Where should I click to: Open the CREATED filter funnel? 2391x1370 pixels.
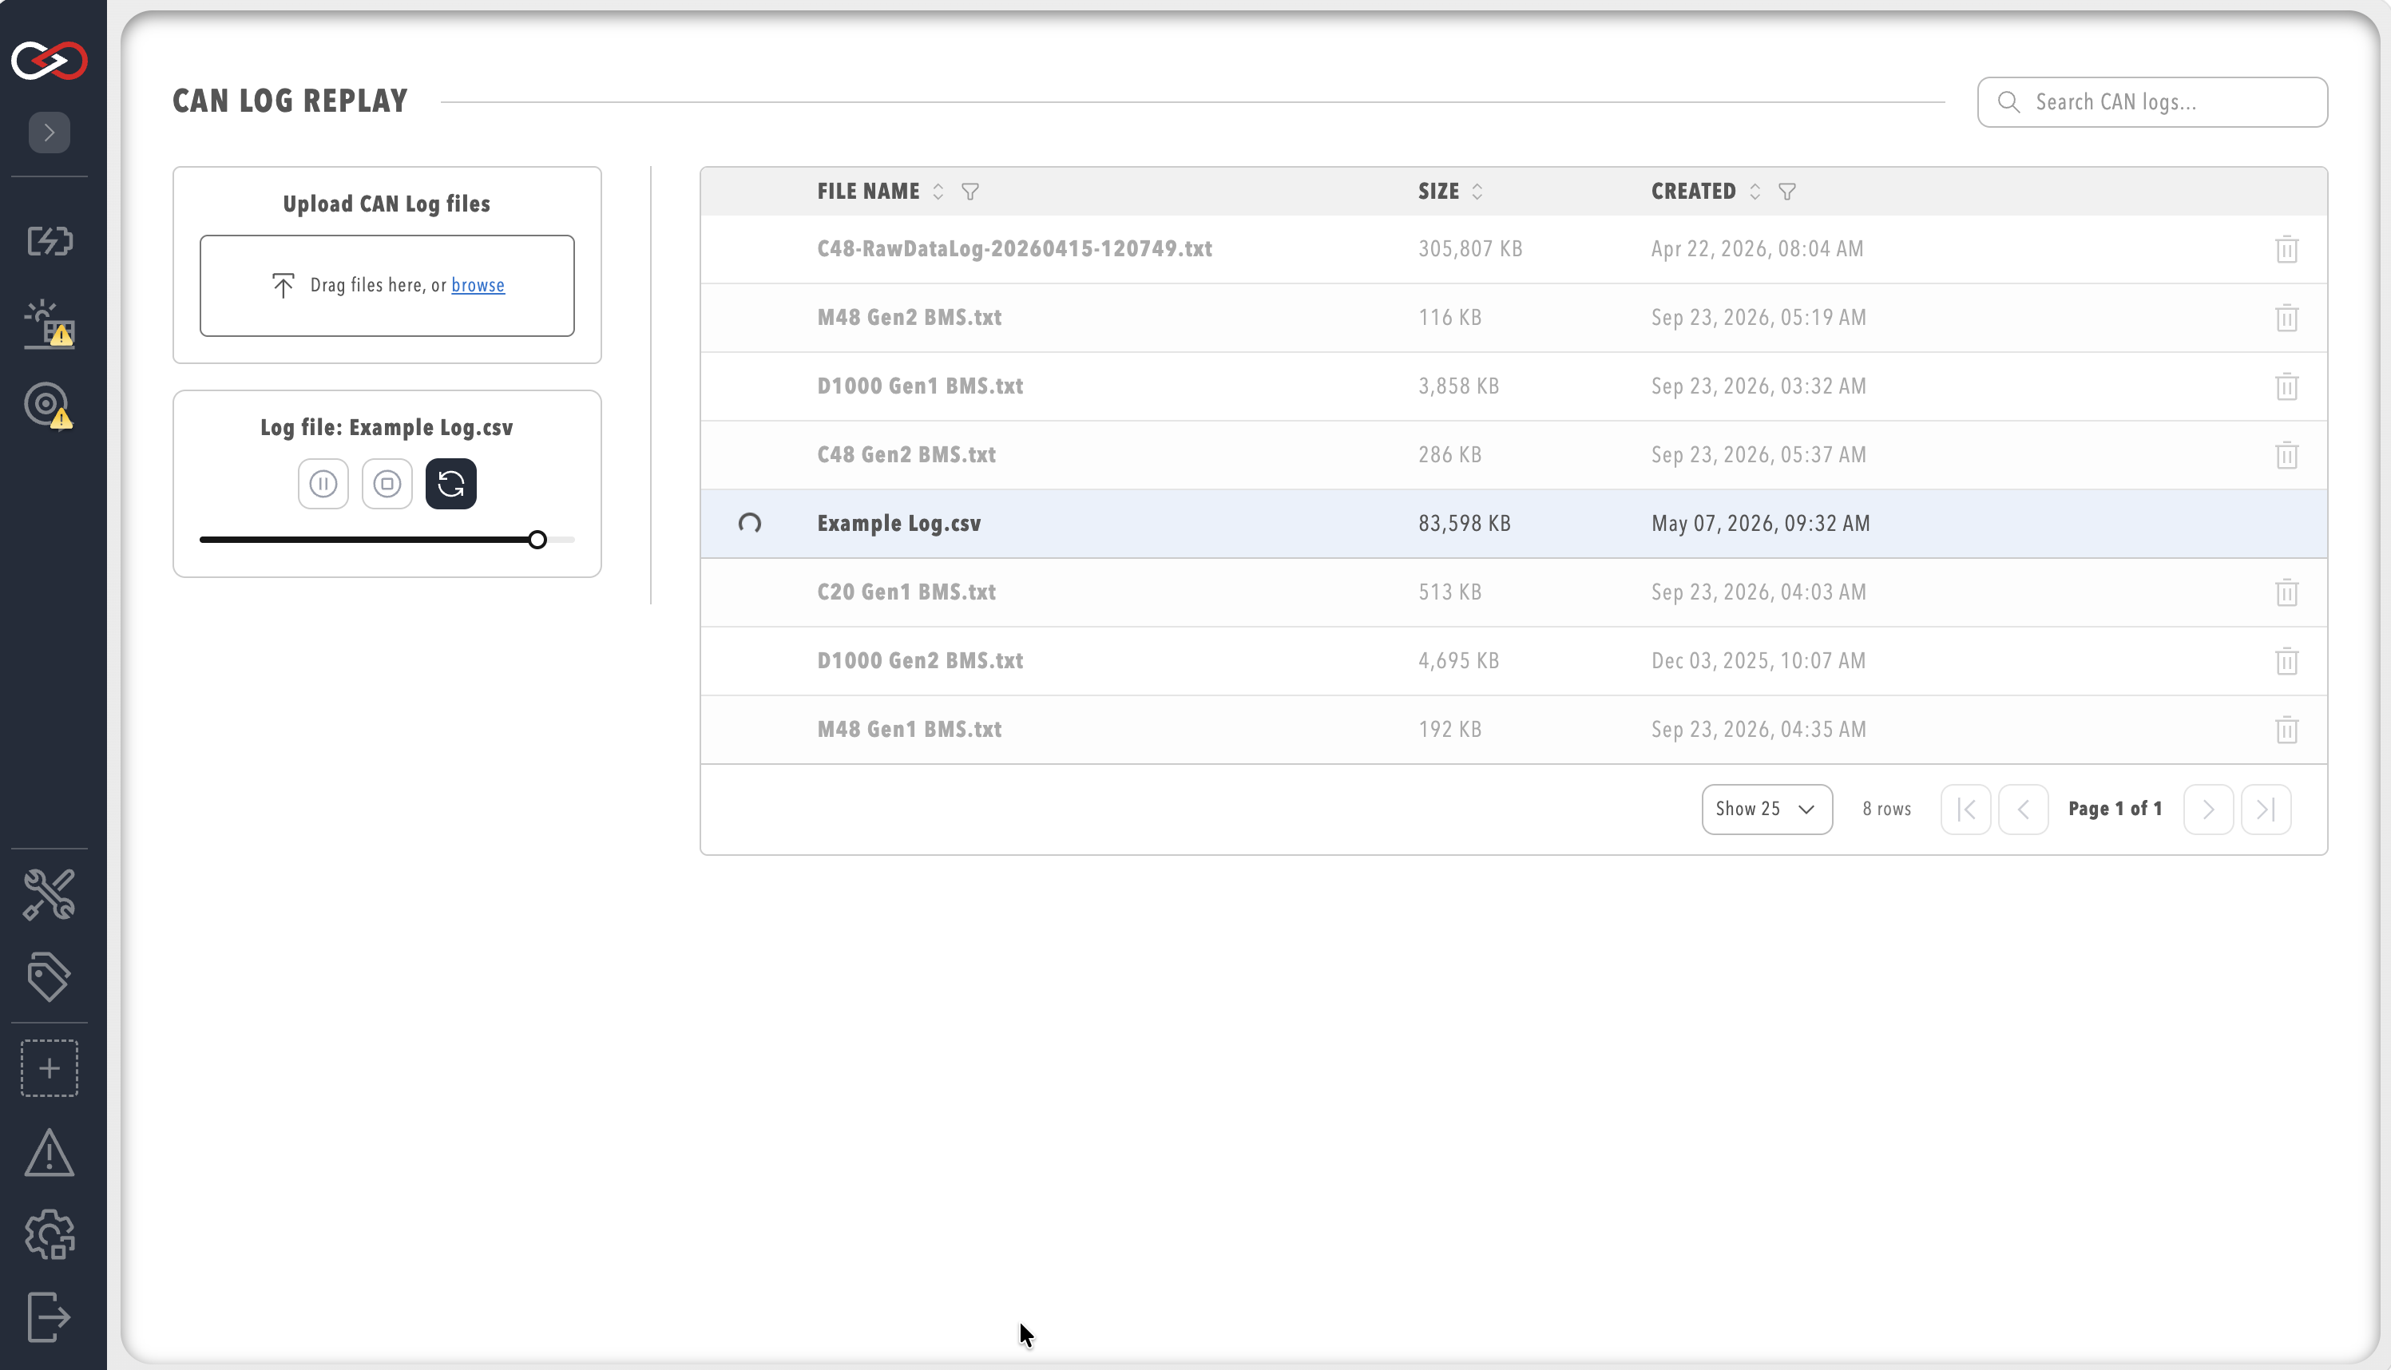pyautogui.click(x=1787, y=192)
